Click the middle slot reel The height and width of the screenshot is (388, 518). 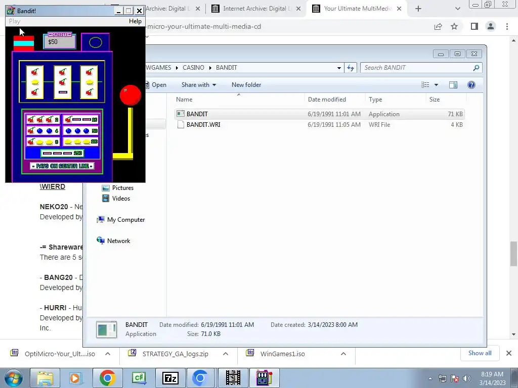point(62,81)
